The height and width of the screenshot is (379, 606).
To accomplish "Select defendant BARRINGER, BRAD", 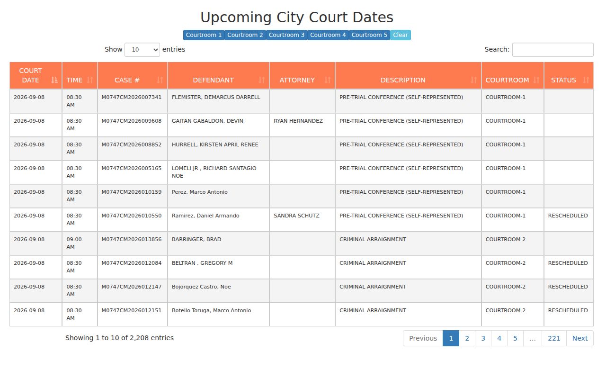I will tap(196, 239).
